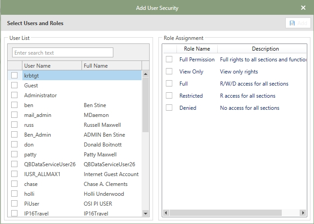Screen dimensions: 314x224
Task: Check the QBDataServiceUser26 checkbox
Action: point(14,164)
